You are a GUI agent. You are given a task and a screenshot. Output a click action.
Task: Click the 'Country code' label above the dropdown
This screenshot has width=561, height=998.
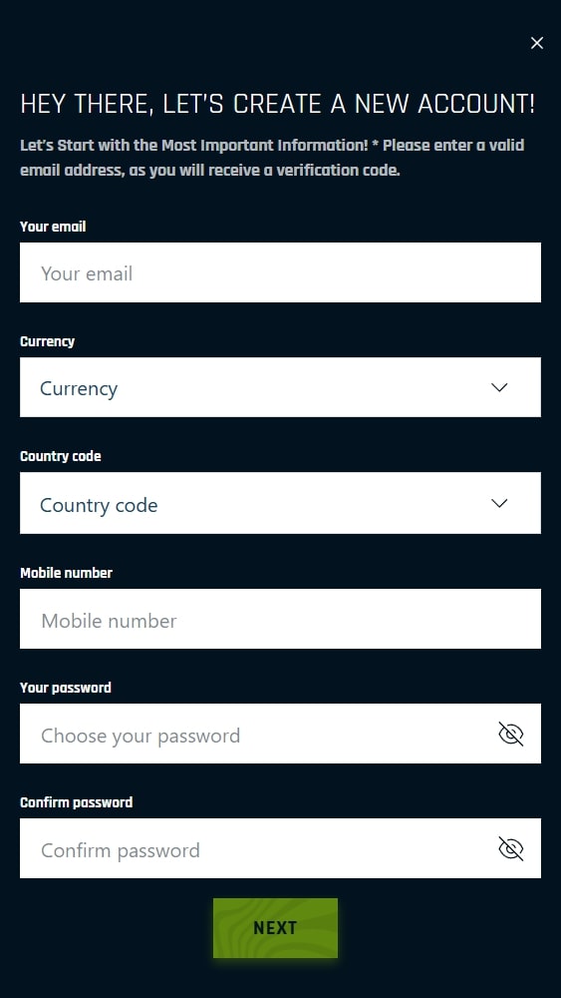point(61,456)
